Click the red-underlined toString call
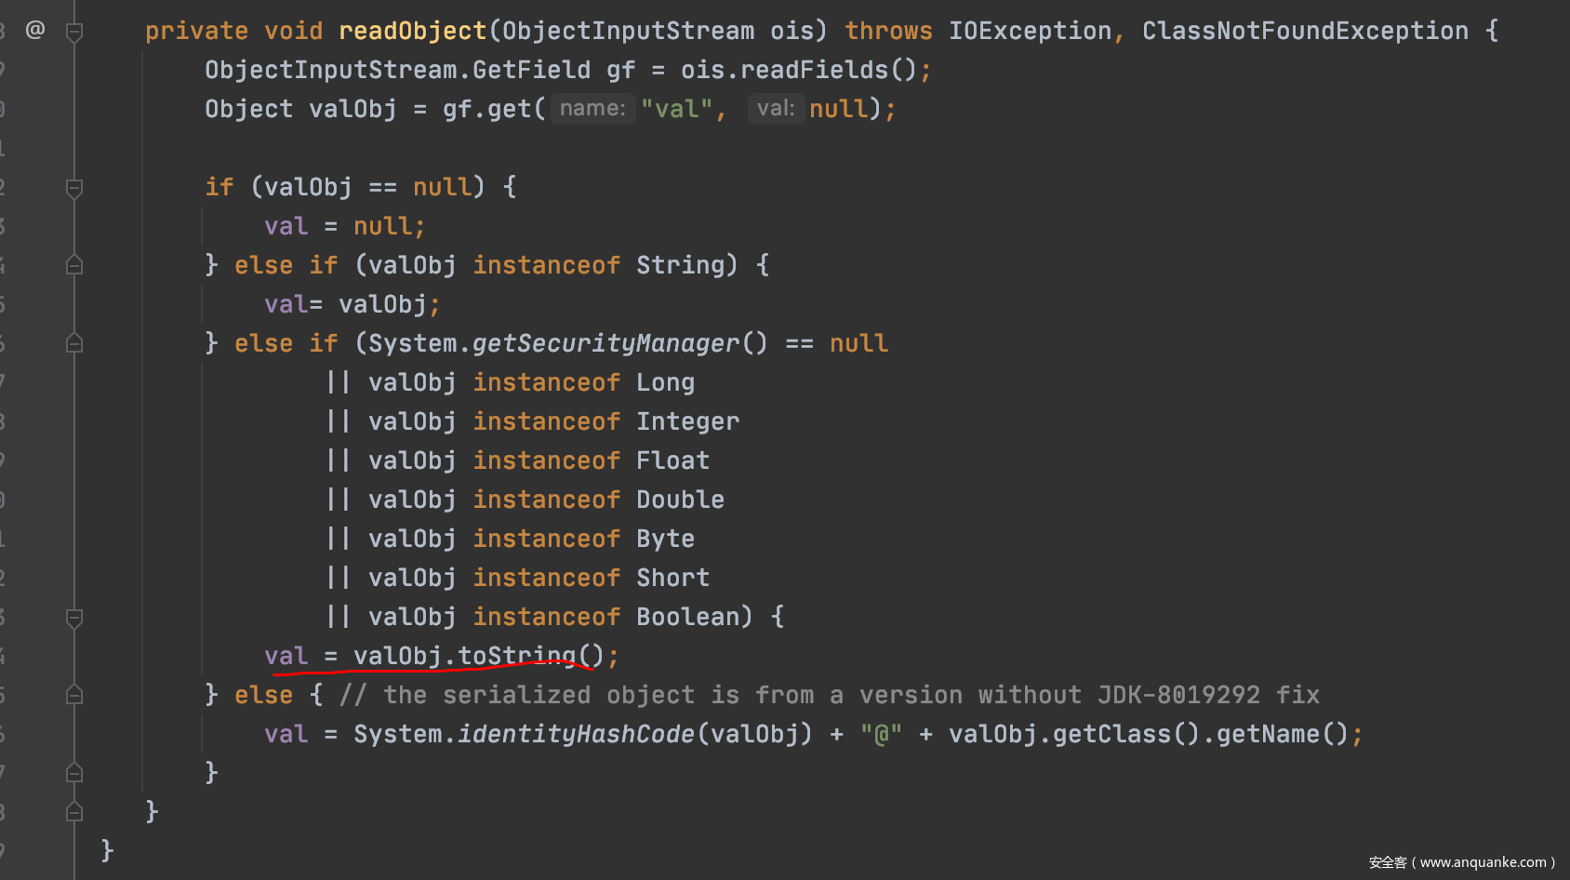The width and height of the screenshot is (1570, 880). [x=517, y=656]
